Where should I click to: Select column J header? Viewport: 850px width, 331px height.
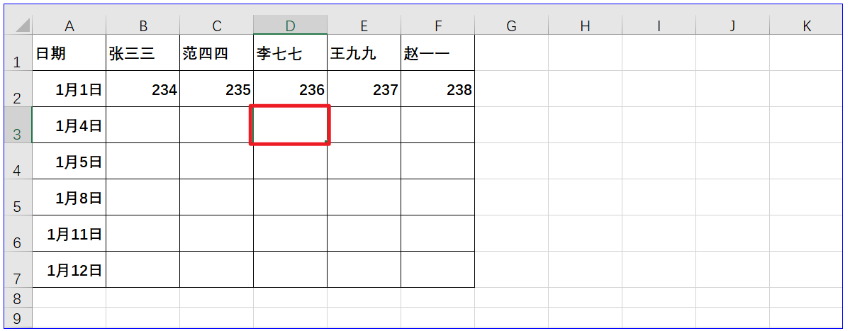(x=732, y=25)
